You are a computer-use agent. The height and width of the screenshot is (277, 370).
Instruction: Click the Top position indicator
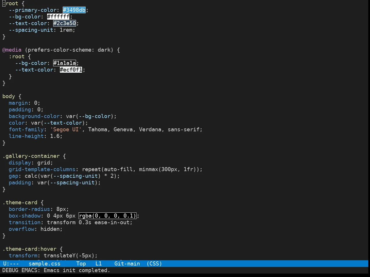click(x=81, y=264)
